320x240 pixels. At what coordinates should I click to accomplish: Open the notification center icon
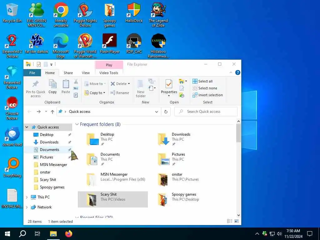310,234
